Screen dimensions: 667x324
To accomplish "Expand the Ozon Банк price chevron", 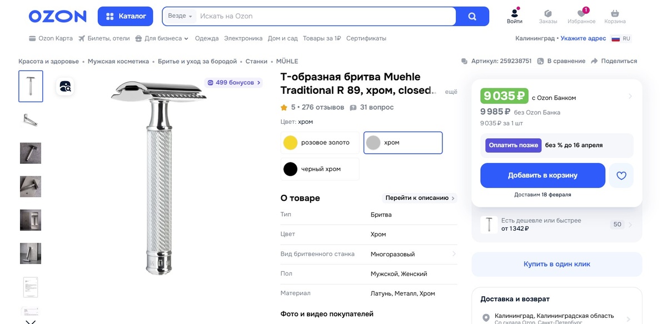I will (630, 97).
